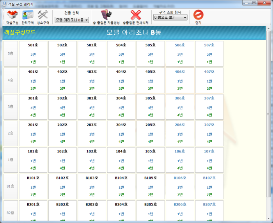Click the 모델 아리조나 B동 banner title
Screen dimensions: 273x223
tap(134, 32)
